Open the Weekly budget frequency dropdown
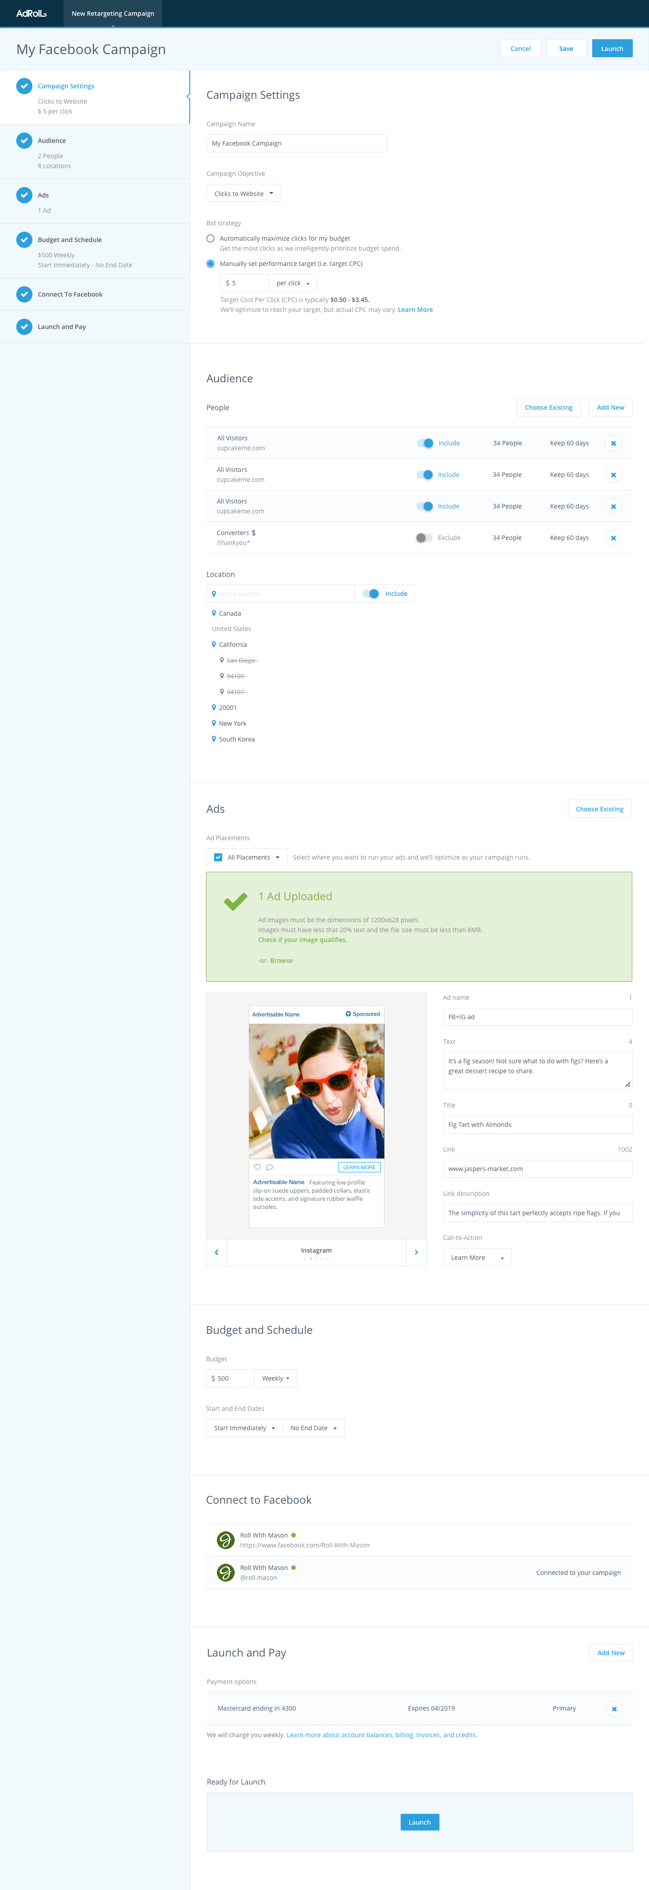 tap(276, 1378)
